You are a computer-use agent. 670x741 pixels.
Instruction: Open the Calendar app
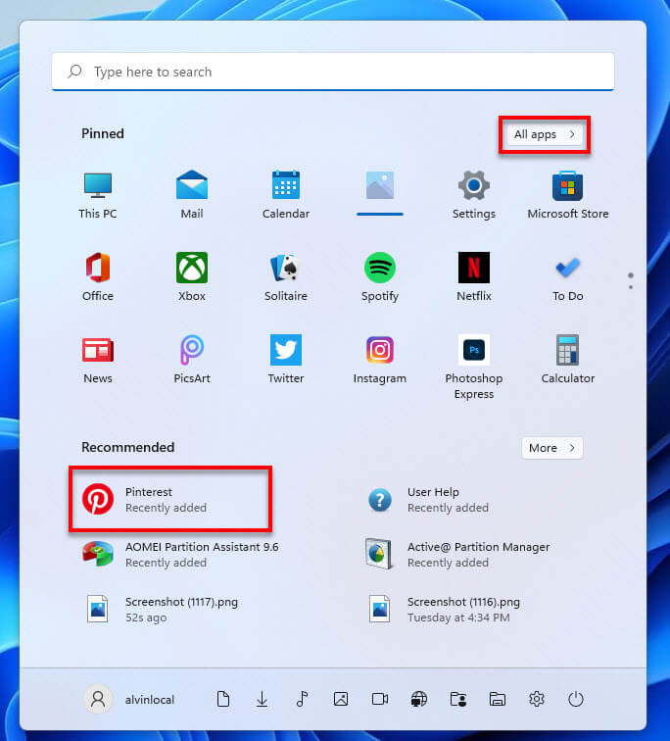coord(286,195)
